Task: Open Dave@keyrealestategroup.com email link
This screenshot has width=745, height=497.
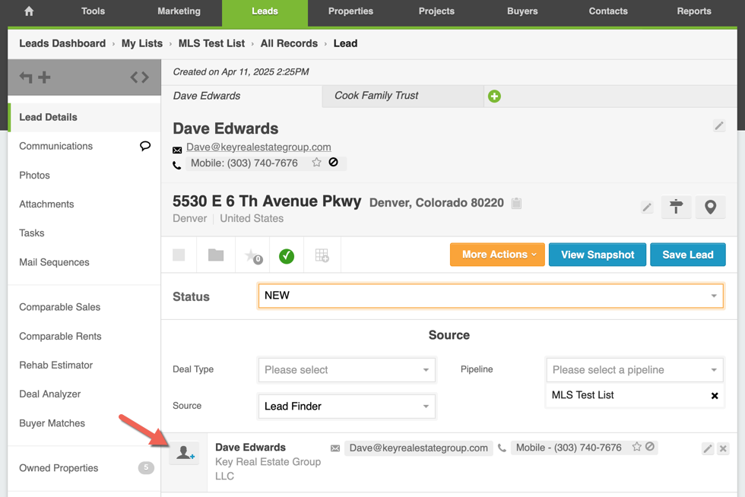Action: tap(258, 147)
